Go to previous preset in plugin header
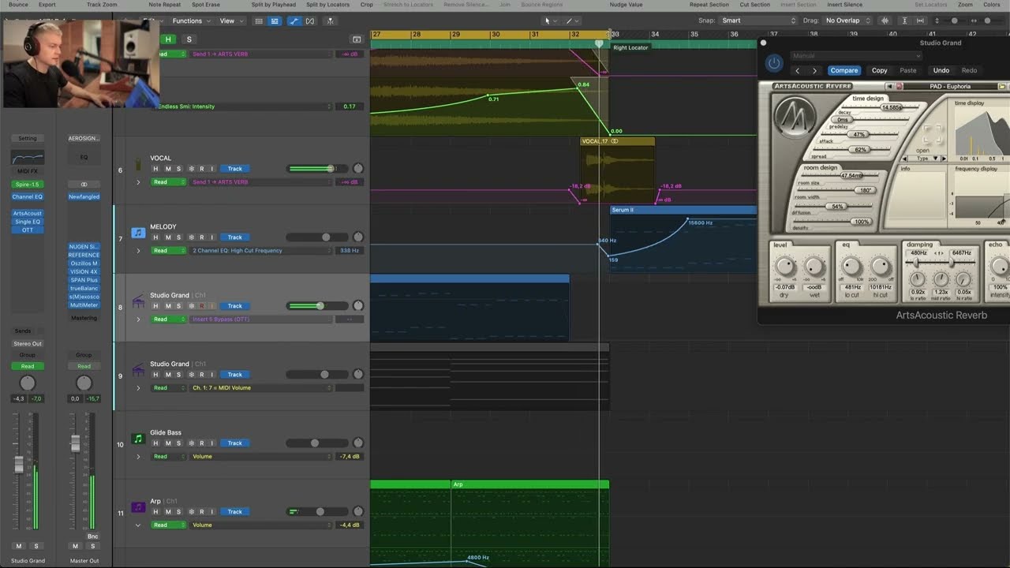Screen dimensions: 1010x568 [x=797, y=70]
